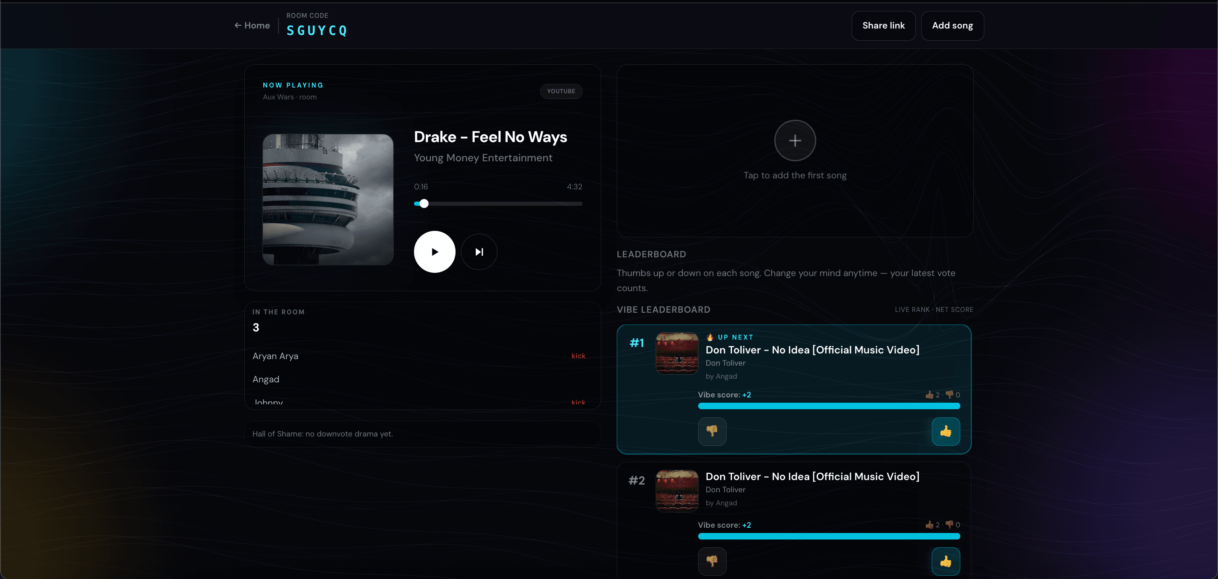The image size is (1218, 579).
Task: Thumbs down the #1 Don Toliver song
Action: [712, 432]
